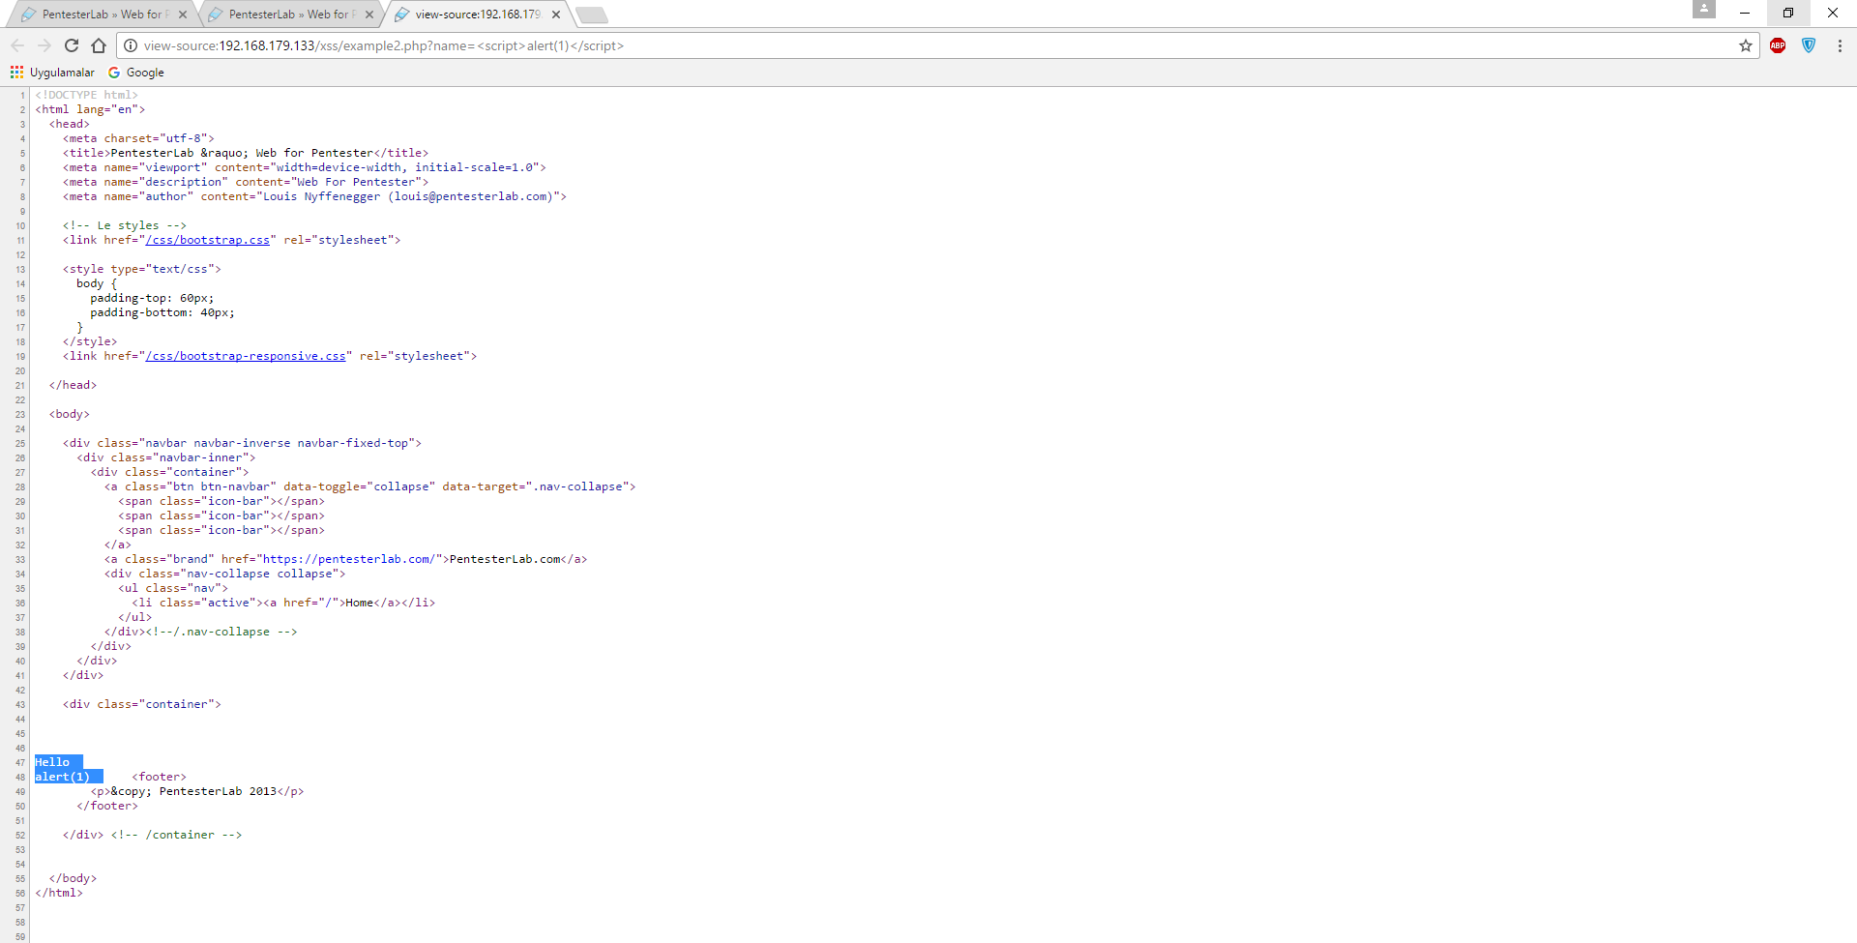This screenshot has width=1857, height=943.
Task: Click the '</html>' closing tag line
Action: tap(59, 893)
